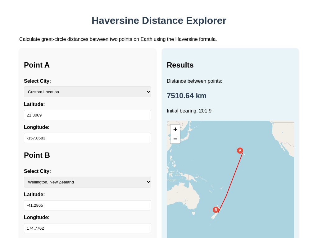
Task: Click marker A on the map
Action: pos(240,150)
